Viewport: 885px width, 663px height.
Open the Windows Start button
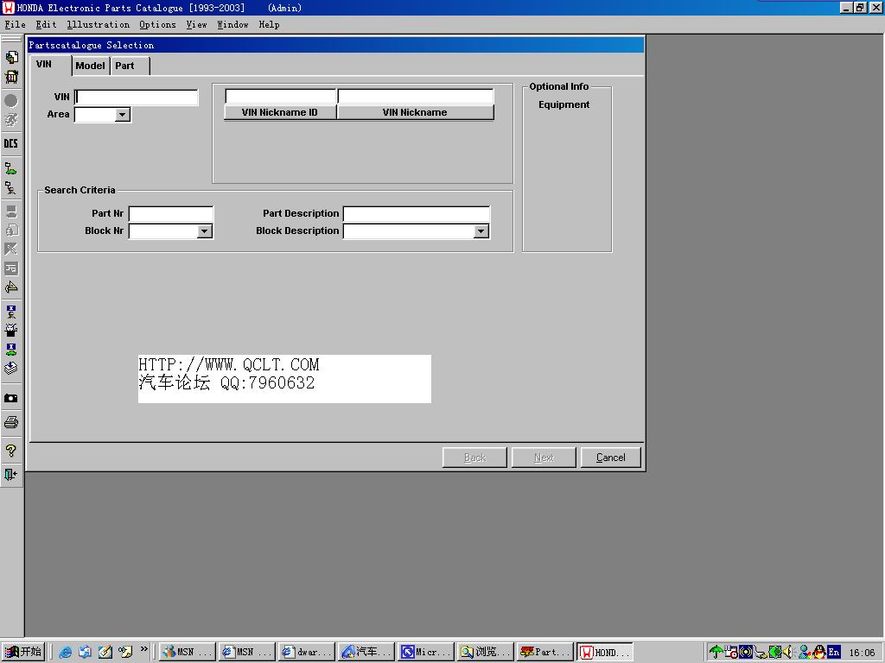point(23,652)
